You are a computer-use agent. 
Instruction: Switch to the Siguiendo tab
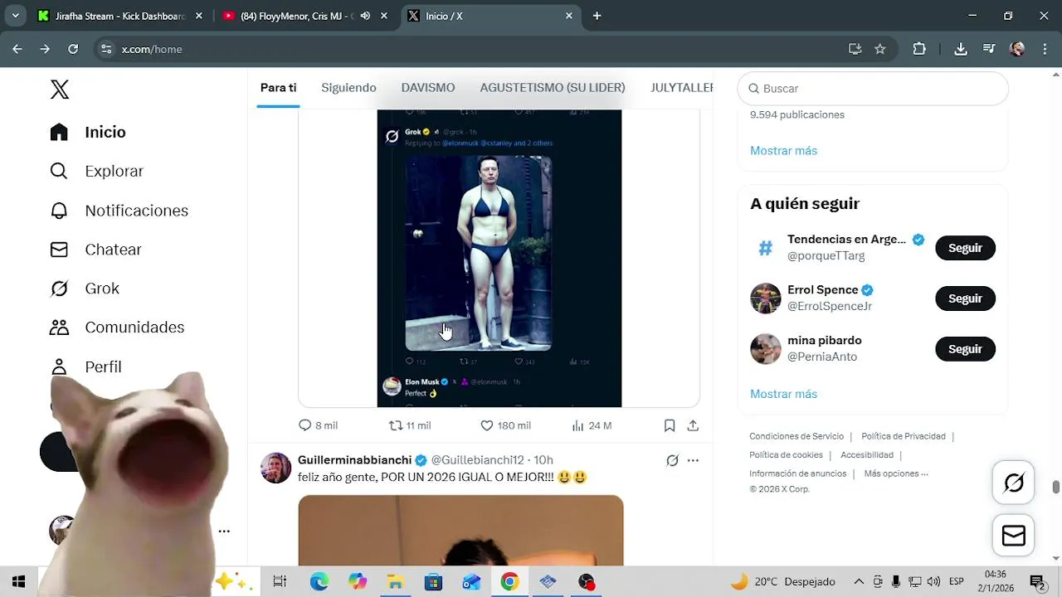348,88
